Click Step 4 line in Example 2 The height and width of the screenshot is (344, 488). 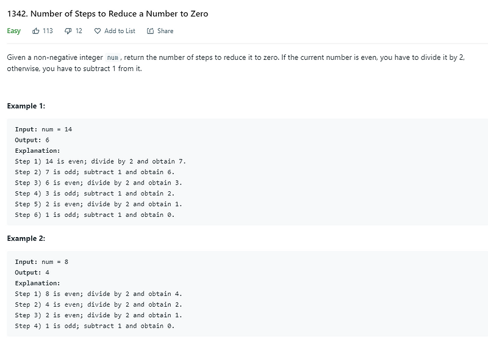tap(95, 326)
